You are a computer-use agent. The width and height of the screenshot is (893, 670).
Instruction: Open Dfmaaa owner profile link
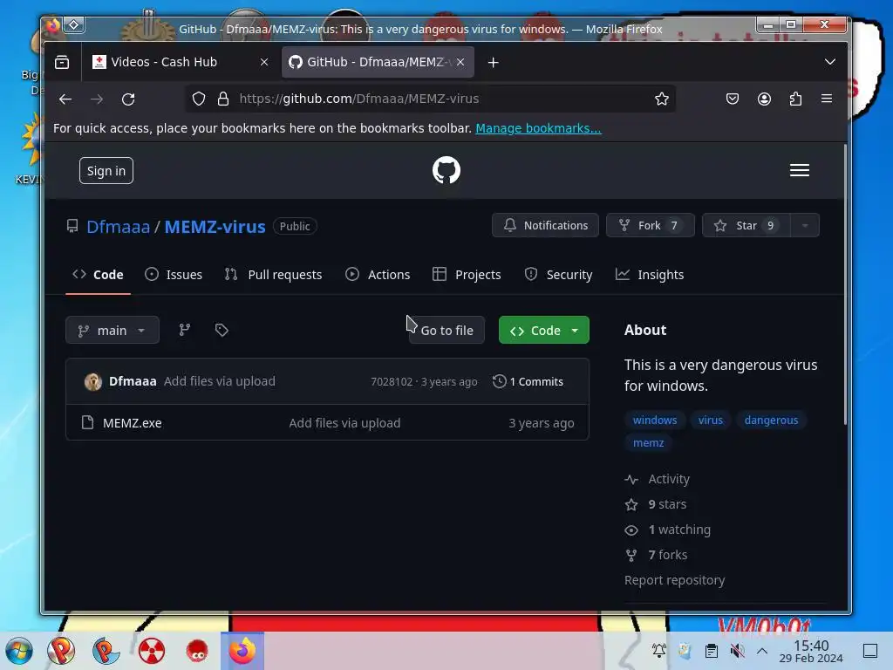[118, 227]
